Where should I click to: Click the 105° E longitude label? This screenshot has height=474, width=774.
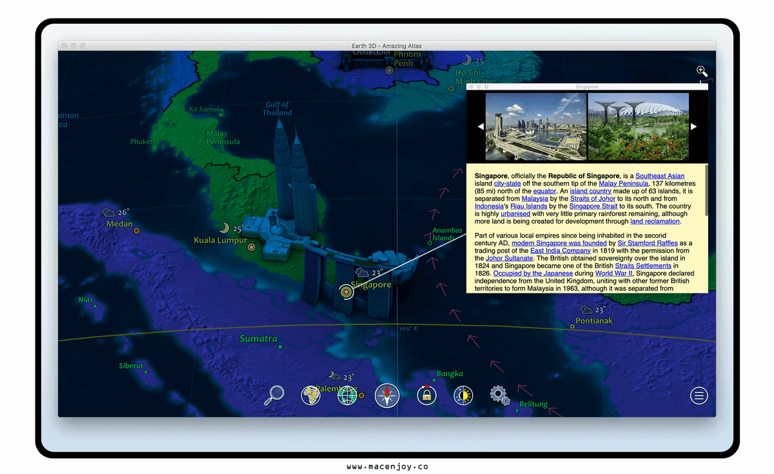(x=408, y=328)
